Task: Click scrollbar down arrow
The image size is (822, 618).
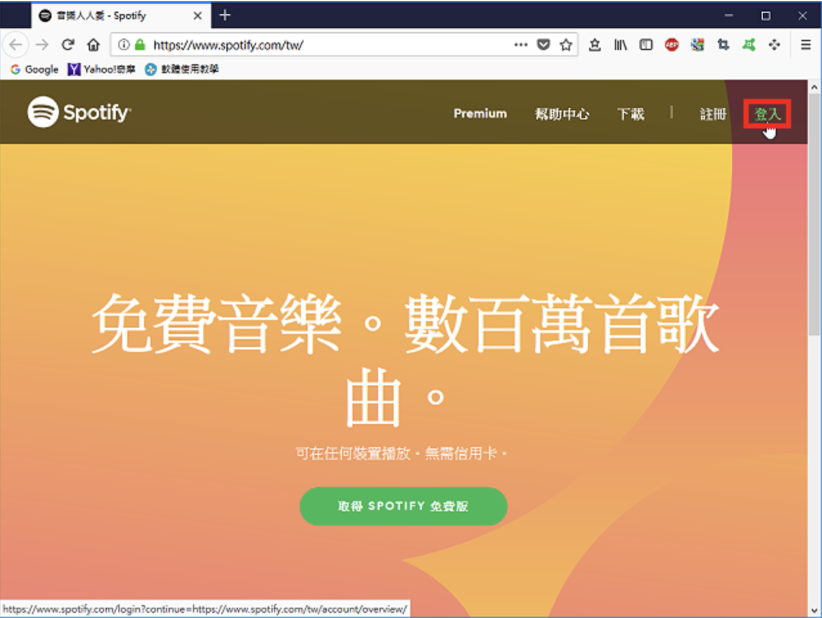Action: click(x=814, y=610)
